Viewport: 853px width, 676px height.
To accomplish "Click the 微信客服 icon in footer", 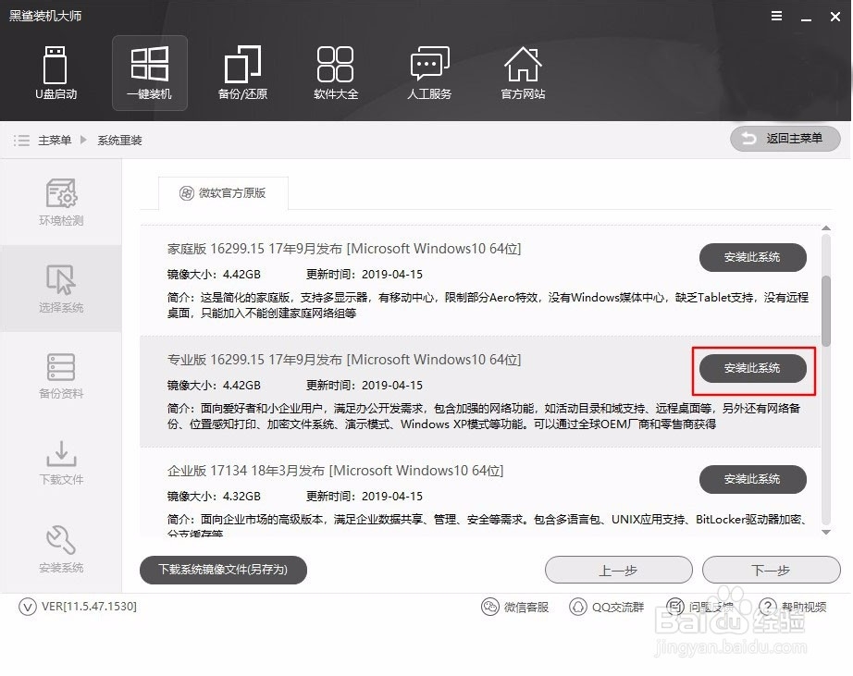I will (490, 607).
